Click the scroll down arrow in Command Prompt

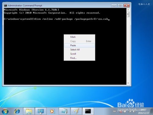(128, 83)
